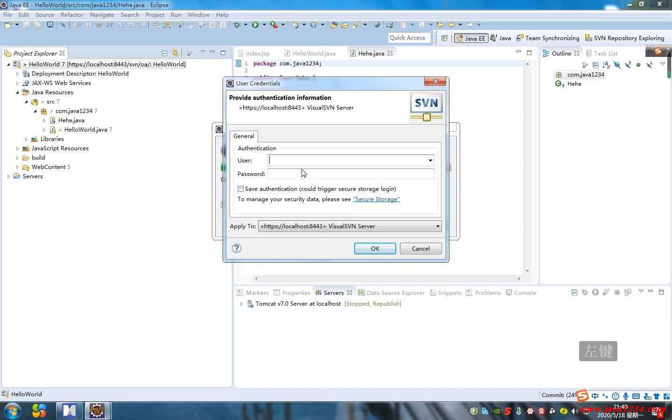Select the build folder in Project Explorer
The image size is (672, 420).
38,157
